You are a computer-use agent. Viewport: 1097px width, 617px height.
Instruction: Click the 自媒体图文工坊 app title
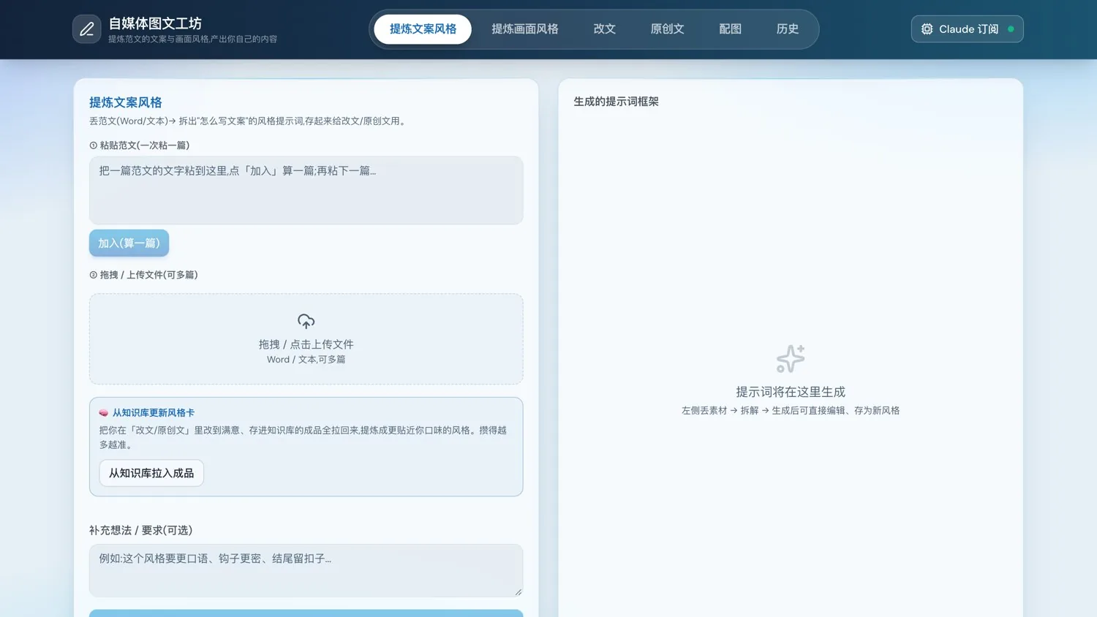pyautogui.click(x=155, y=23)
